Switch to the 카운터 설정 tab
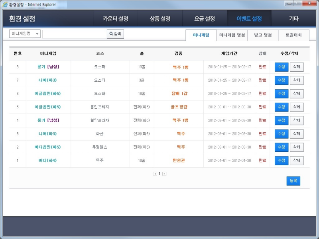The image size is (319, 239). click(x=116, y=18)
